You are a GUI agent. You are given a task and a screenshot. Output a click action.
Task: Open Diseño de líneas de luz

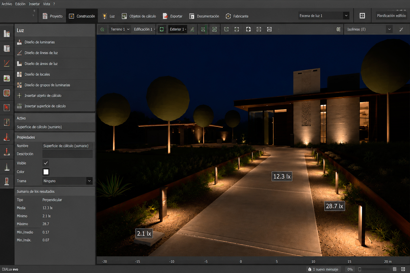pyautogui.click(x=55, y=53)
